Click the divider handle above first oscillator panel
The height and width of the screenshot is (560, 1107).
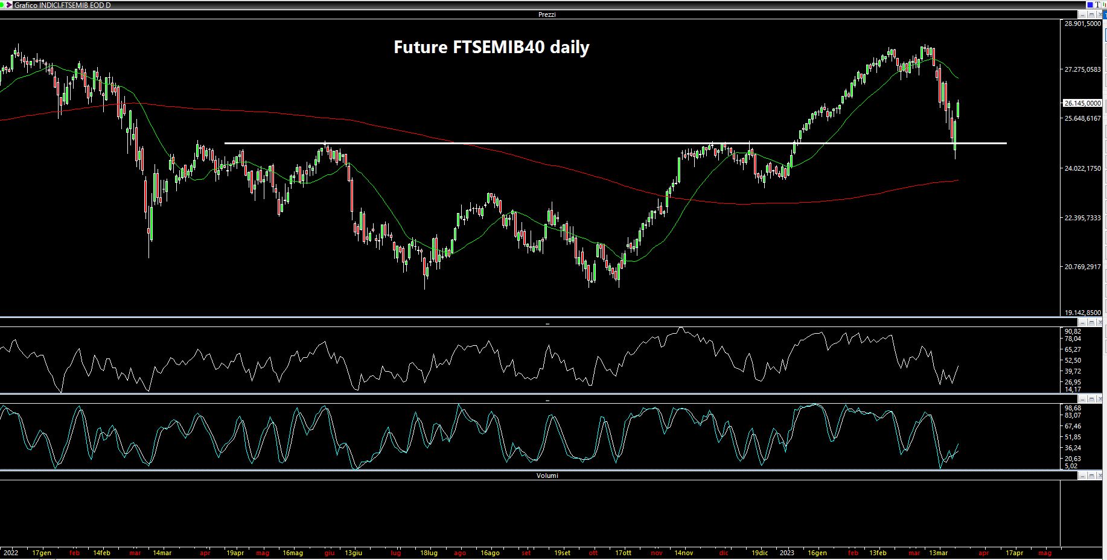[547, 324]
